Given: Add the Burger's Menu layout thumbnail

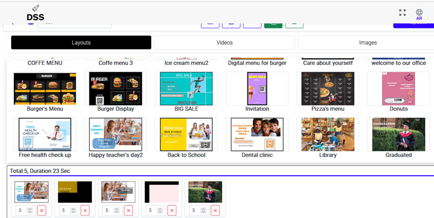Looking at the screenshot, I should pos(45,89).
